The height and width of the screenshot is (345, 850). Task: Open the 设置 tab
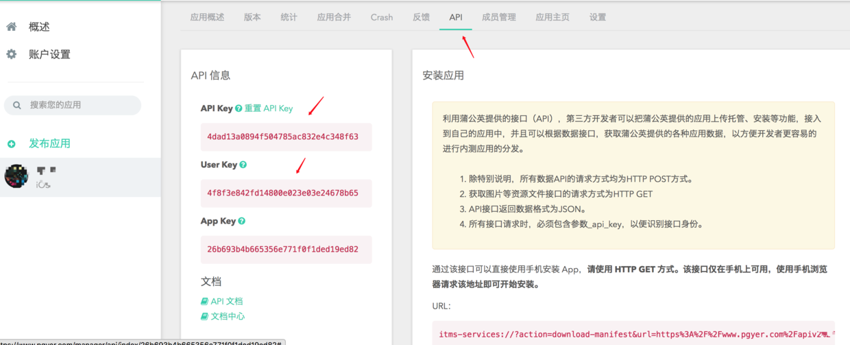[x=598, y=17]
